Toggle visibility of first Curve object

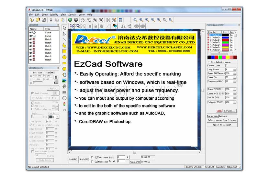[x=31, y=33]
